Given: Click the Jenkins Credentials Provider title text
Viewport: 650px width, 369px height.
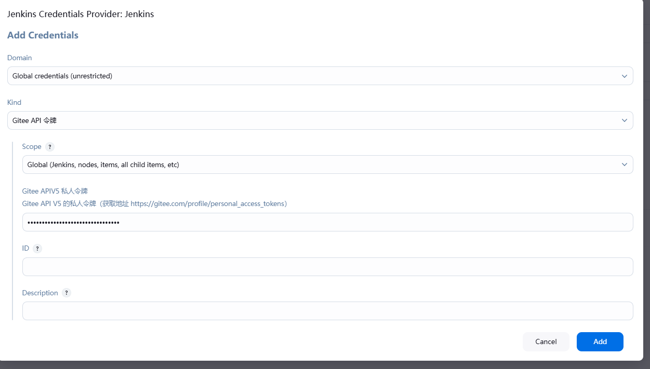Looking at the screenshot, I should [x=81, y=14].
